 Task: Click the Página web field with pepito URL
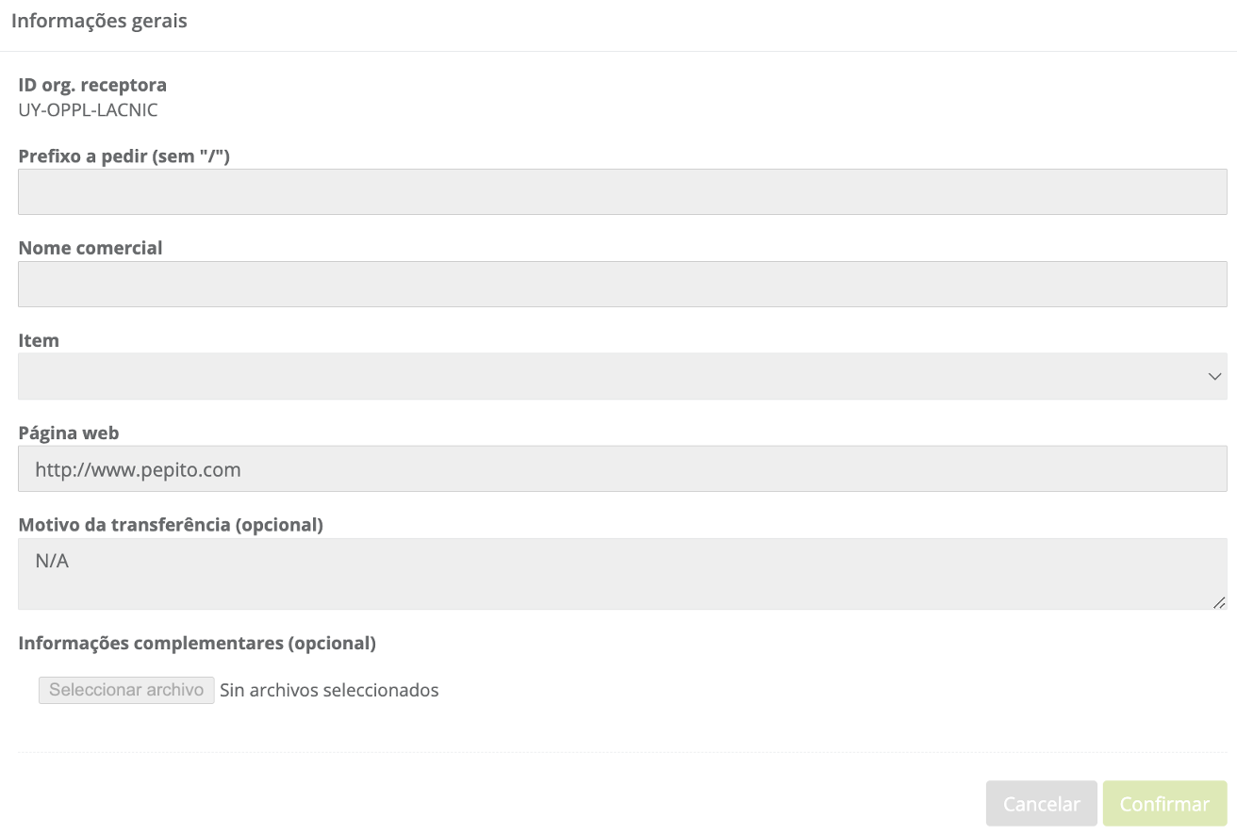pyautogui.click(x=622, y=468)
